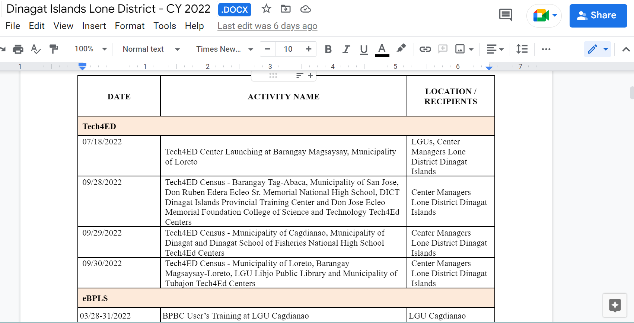The width and height of the screenshot is (634, 323).
Task: Increase font size
Action: (309, 49)
